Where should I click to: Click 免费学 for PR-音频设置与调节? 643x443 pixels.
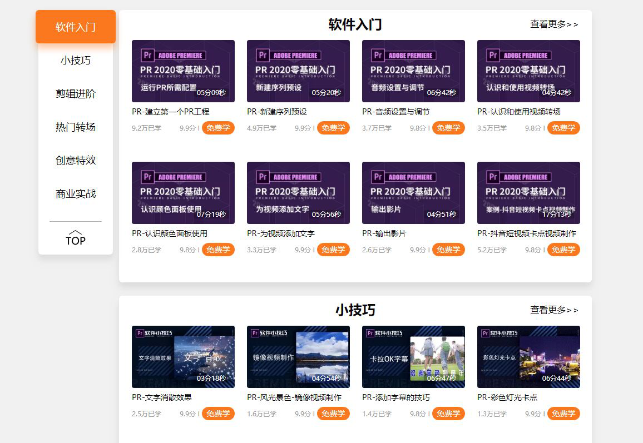pos(449,128)
